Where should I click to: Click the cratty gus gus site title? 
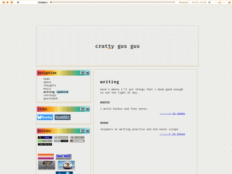117,46
